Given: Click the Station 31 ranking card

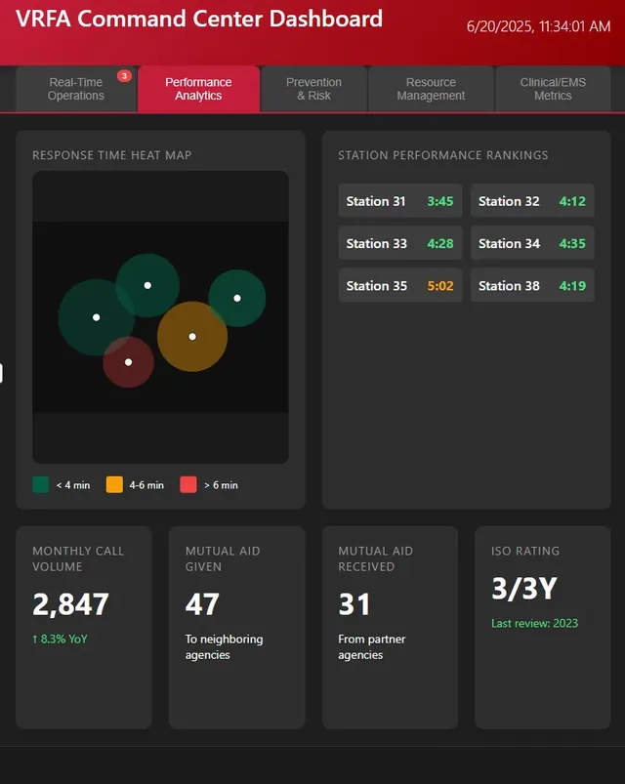Looking at the screenshot, I should tap(400, 201).
